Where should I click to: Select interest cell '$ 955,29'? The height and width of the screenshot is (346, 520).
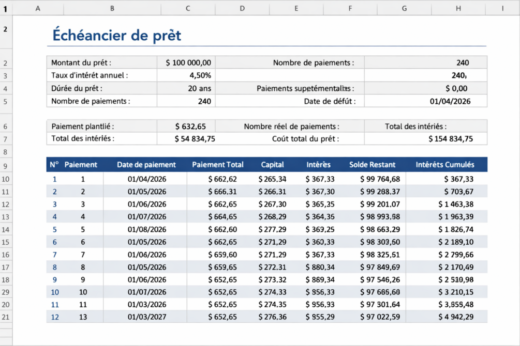click(320, 317)
